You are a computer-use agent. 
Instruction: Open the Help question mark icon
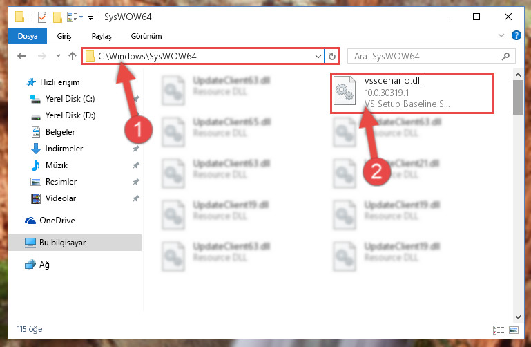[516, 35]
